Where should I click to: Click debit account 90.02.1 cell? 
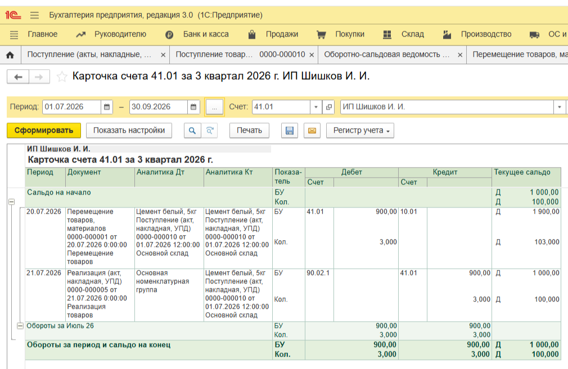pos(319,273)
